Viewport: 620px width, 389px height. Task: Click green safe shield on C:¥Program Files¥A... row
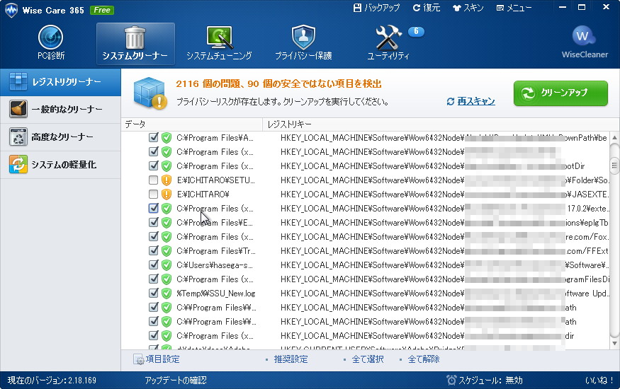tap(167, 138)
